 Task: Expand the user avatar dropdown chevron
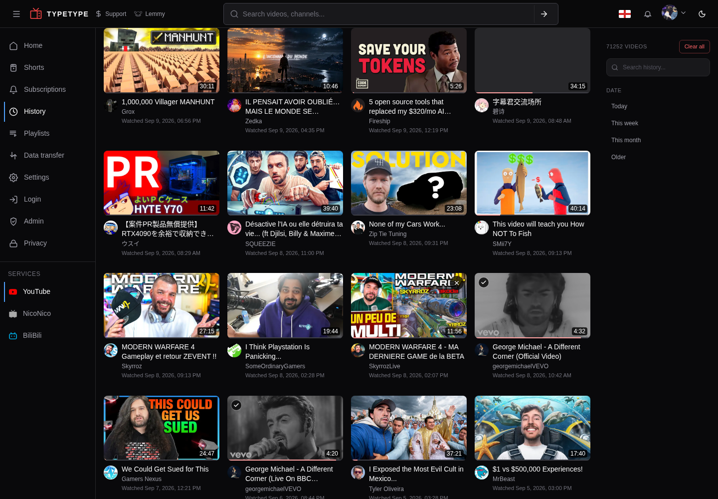click(x=684, y=12)
